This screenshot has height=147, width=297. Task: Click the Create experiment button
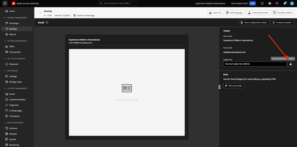pos(258,13)
